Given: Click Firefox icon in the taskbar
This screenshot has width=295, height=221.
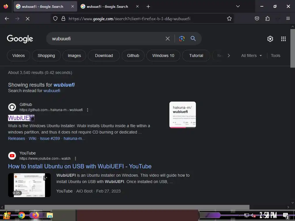Looking at the screenshot, I should click(35, 215).
